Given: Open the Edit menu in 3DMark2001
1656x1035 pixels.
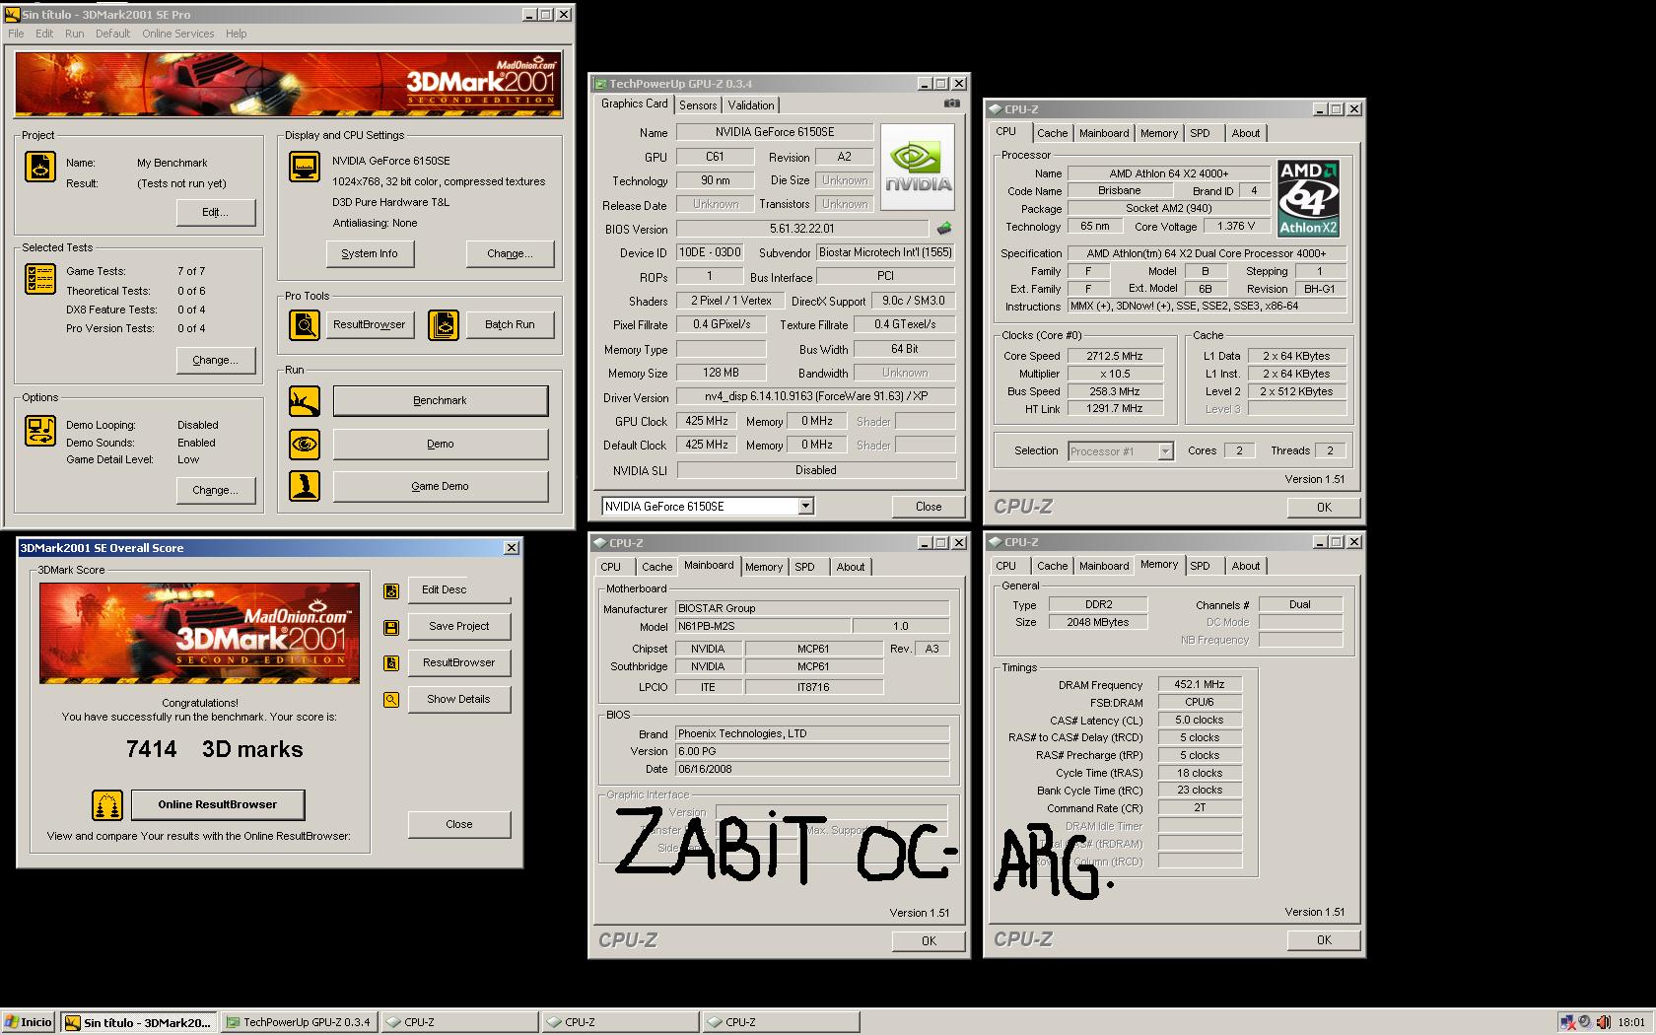Looking at the screenshot, I should 44,34.
